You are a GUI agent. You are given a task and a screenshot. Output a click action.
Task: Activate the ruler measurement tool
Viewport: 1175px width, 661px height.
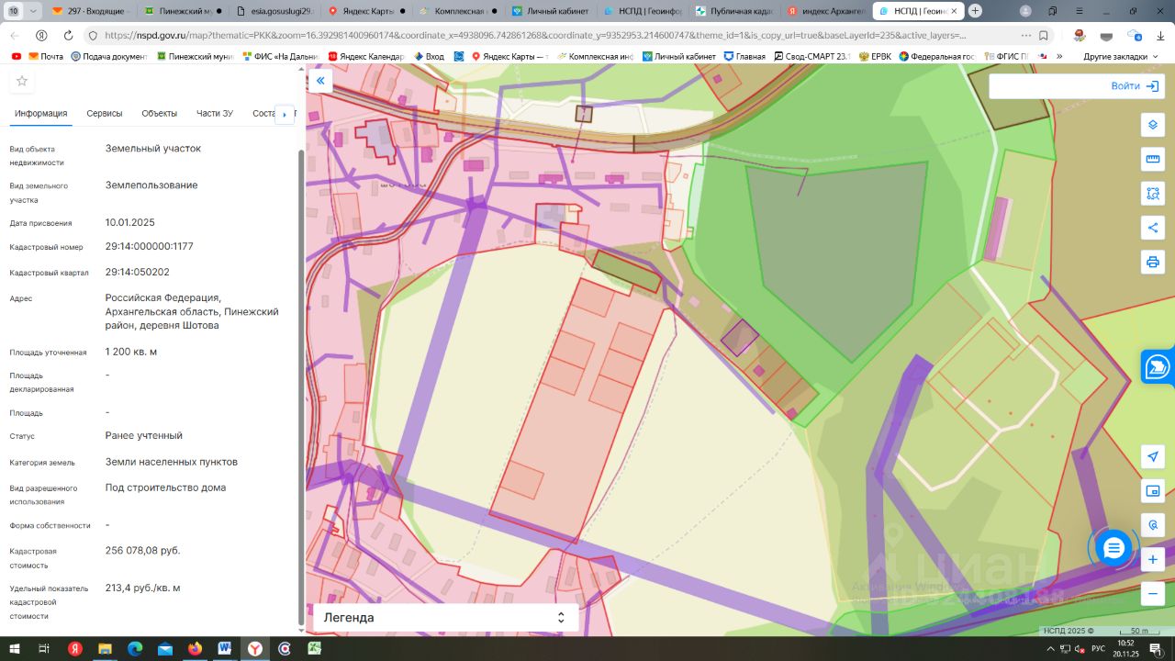1153,159
